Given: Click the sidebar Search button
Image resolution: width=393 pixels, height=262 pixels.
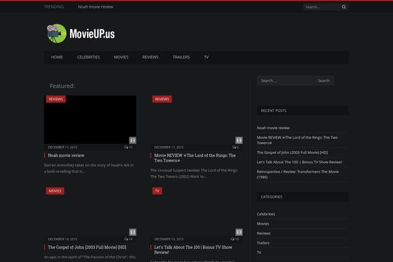Looking at the screenshot, I should pos(324,81).
